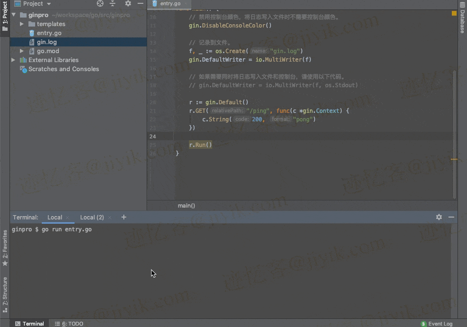Select the Local (2) terminal tab
The width and height of the screenshot is (467, 327).
pyautogui.click(x=92, y=218)
